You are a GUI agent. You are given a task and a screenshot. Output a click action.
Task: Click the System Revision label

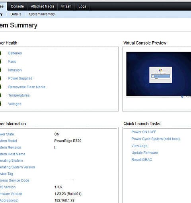point(10,147)
